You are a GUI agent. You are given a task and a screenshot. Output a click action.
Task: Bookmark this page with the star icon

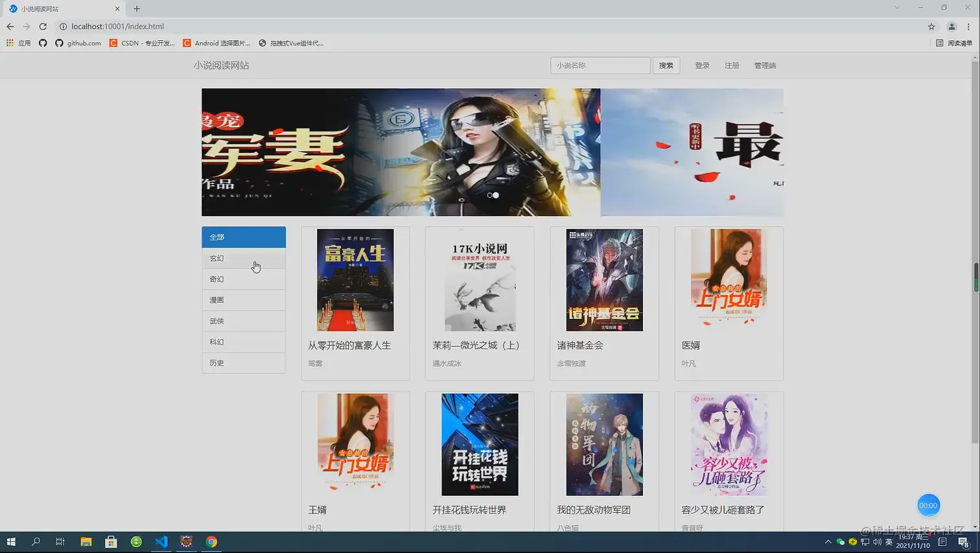point(931,27)
